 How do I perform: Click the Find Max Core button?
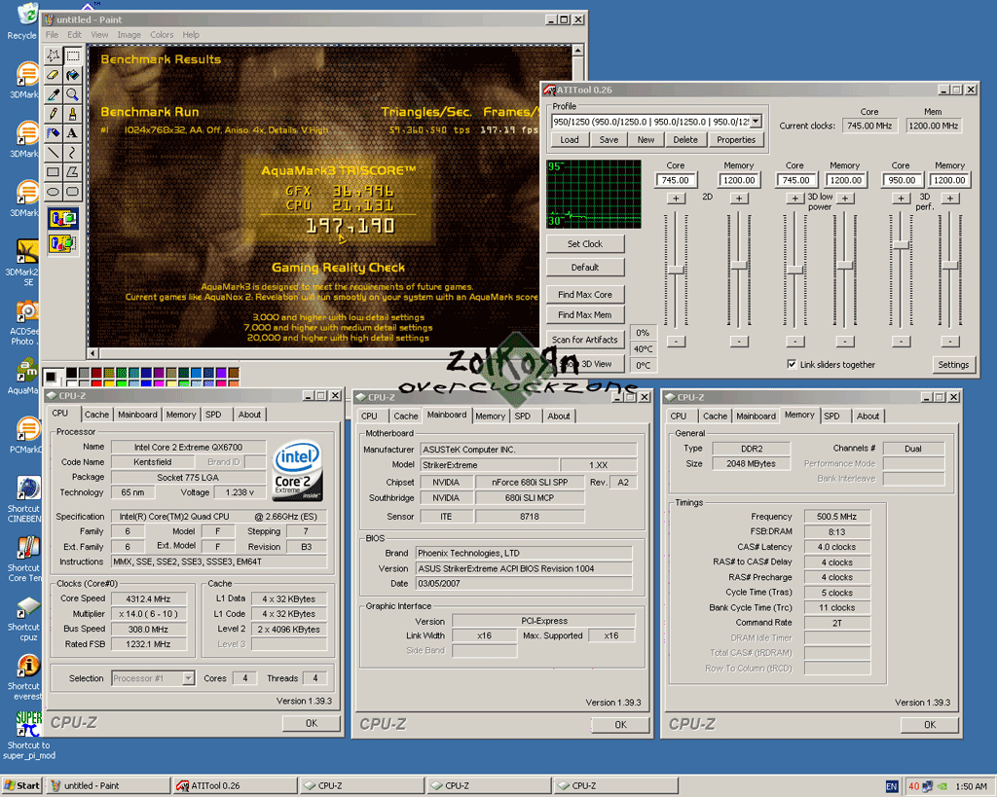585,295
